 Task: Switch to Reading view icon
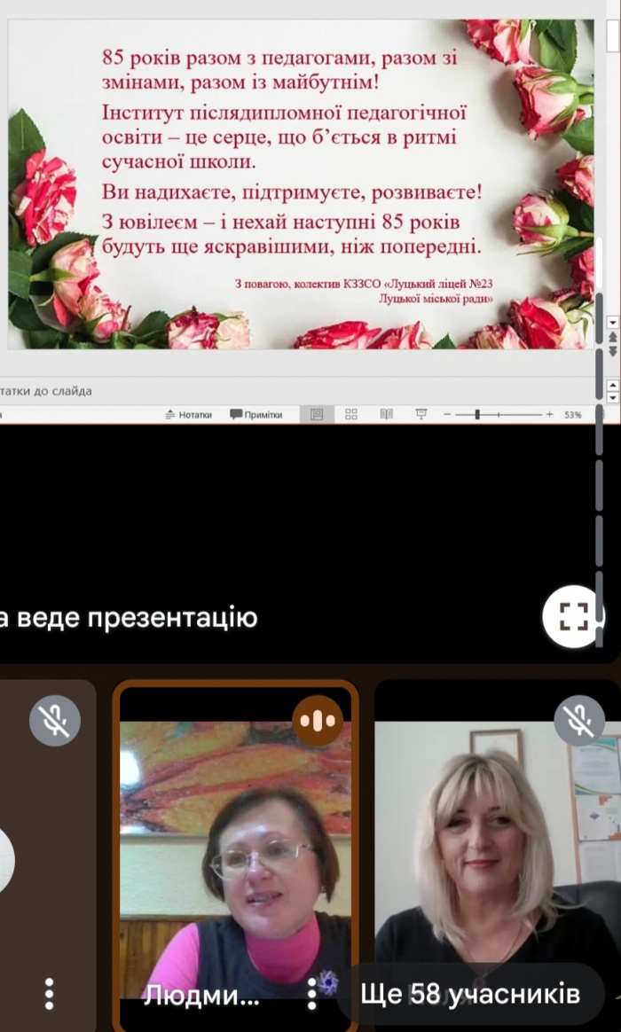386,414
